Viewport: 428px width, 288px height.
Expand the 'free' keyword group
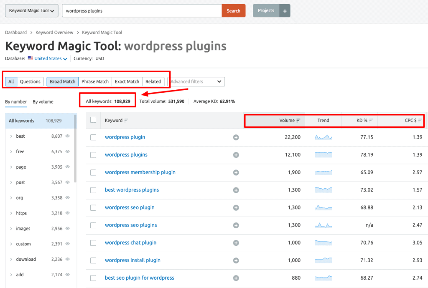tap(11, 152)
